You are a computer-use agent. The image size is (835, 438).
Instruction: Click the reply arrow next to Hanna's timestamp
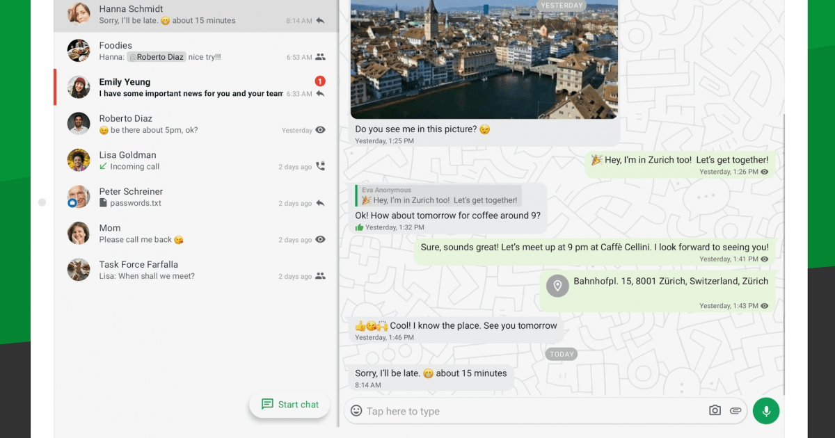[x=319, y=20]
